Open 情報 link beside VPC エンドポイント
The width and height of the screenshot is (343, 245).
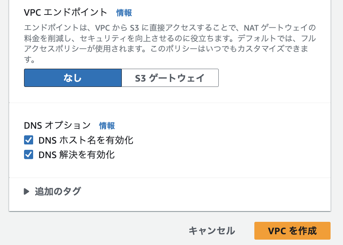(x=124, y=13)
